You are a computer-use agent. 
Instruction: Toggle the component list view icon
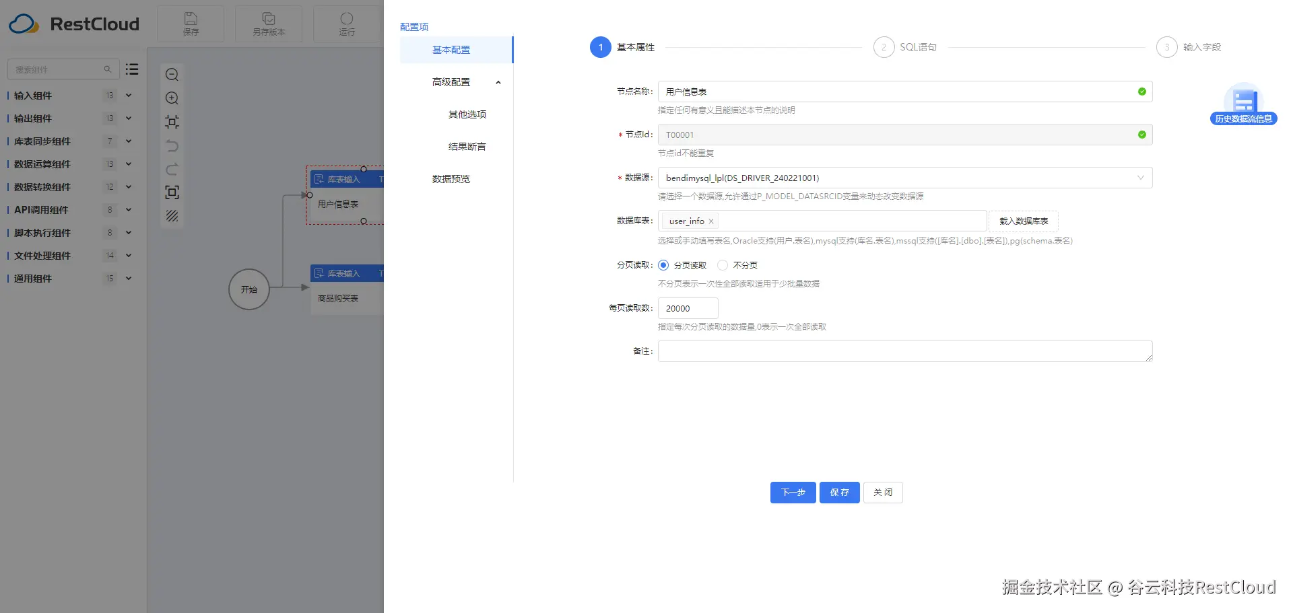132,69
